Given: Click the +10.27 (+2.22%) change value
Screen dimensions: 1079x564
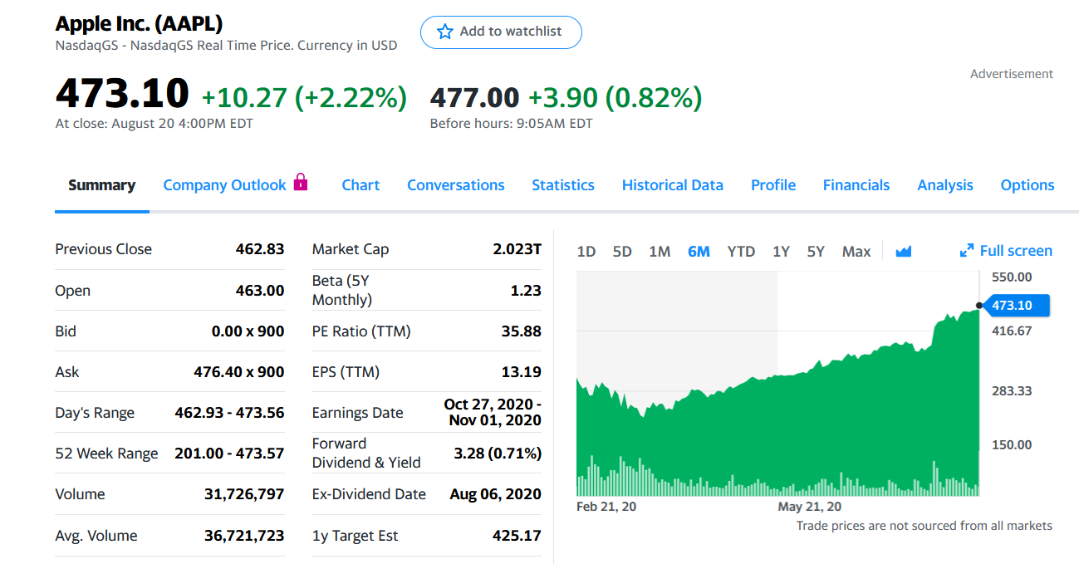Looking at the screenshot, I should pyautogui.click(x=304, y=98).
